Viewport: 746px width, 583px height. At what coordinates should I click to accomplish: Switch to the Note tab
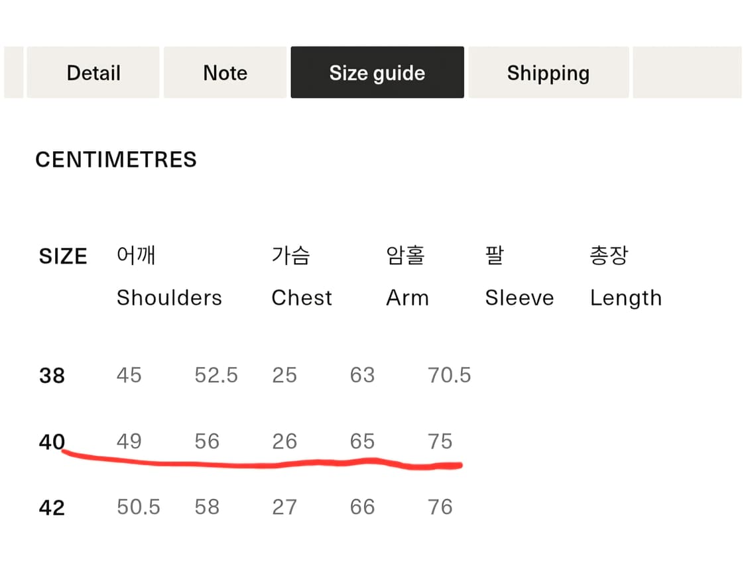(225, 73)
